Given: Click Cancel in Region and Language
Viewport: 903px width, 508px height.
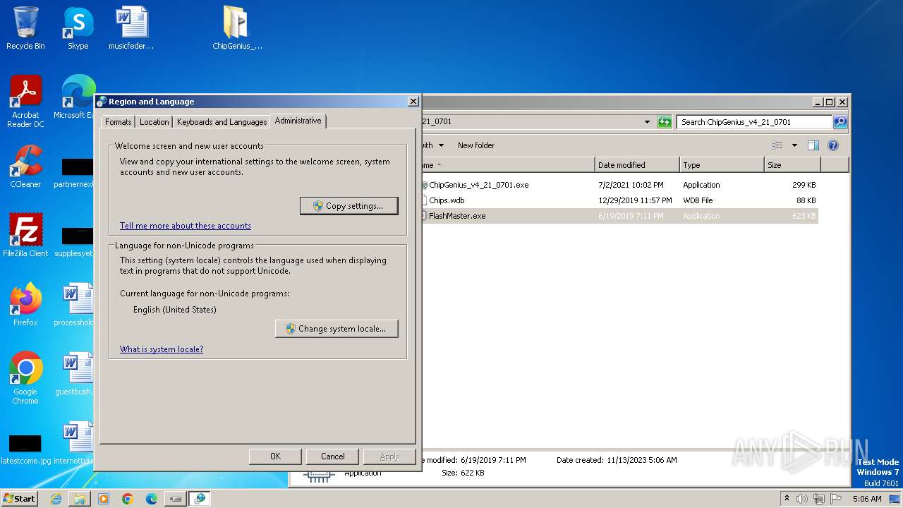Looking at the screenshot, I should 332,456.
